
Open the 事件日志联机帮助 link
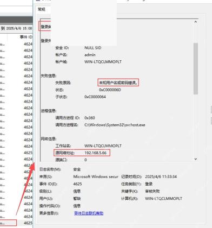pos(89,213)
